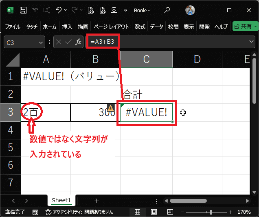Undo the last action

click(x=59, y=10)
